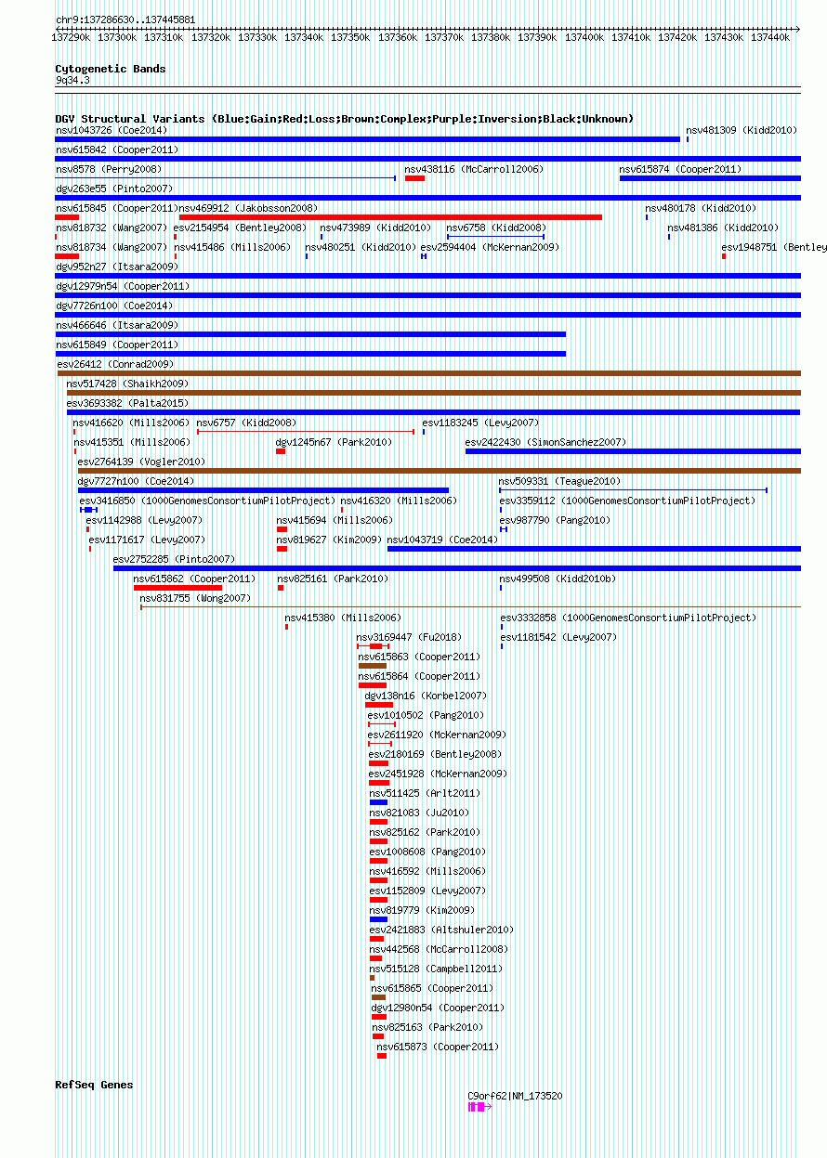Click esv1010502 (Pang2010) label
This screenshot has height=1158, width=827.
(426, 715)
